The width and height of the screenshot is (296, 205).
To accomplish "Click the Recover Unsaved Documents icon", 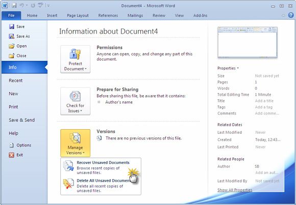I will point(68,166).
